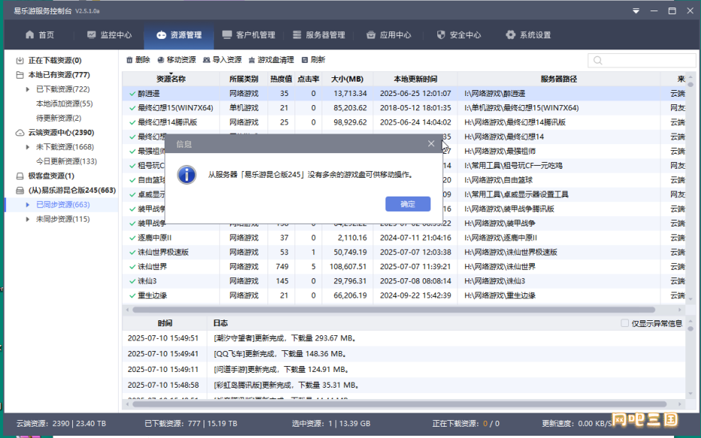Click the search magnifier icon

point(598,61)
